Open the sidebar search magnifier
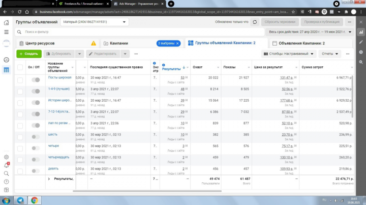This screenshot has width=366, height=205. [6, 174]
